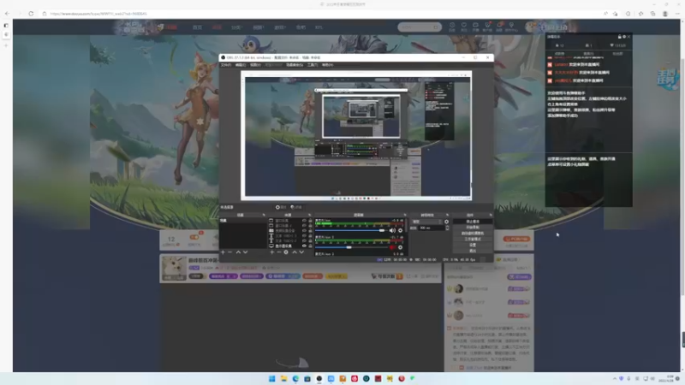
Task: Toggle visibility of the 文本 (GDI+) 2 source
Action: coord(304,241)
